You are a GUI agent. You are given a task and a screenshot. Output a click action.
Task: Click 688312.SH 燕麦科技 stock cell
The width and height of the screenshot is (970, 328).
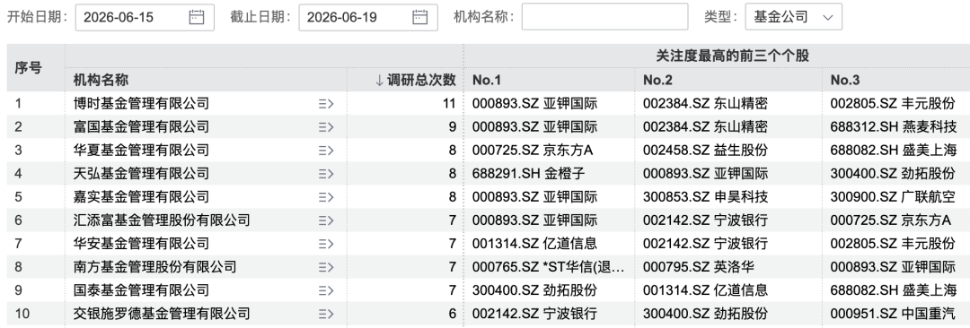[894, 127]
